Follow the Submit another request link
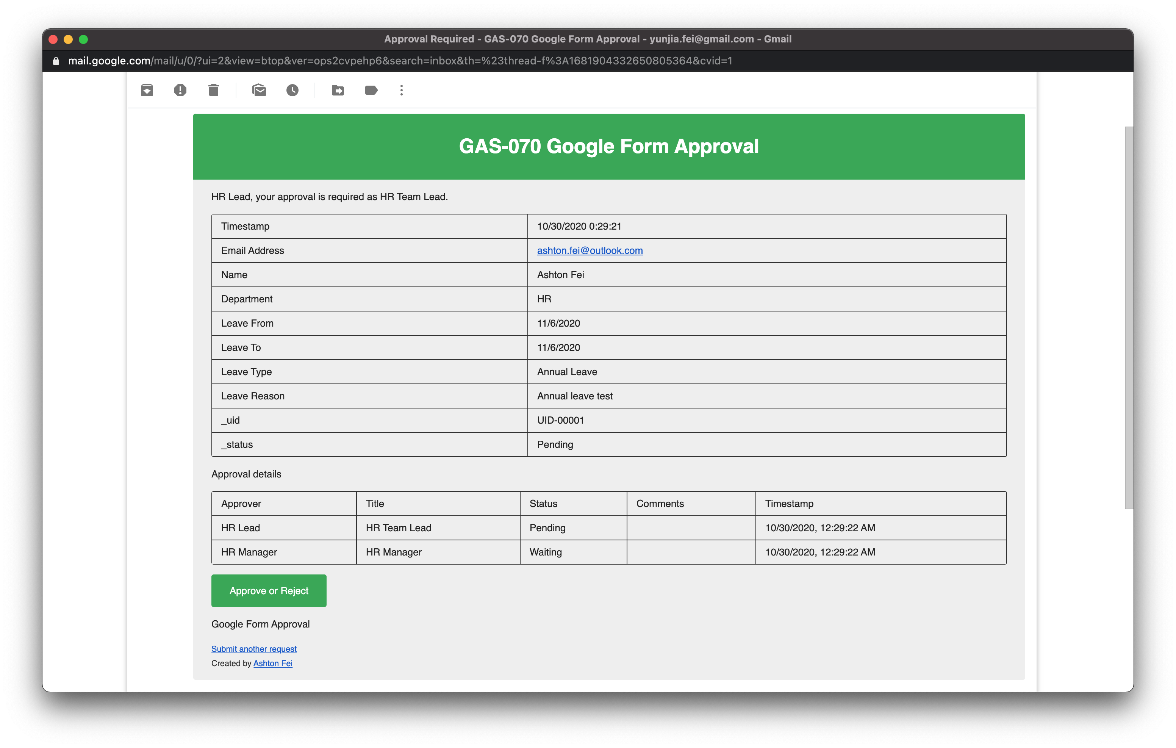The image size is (1176, 748). pos(254,649)
